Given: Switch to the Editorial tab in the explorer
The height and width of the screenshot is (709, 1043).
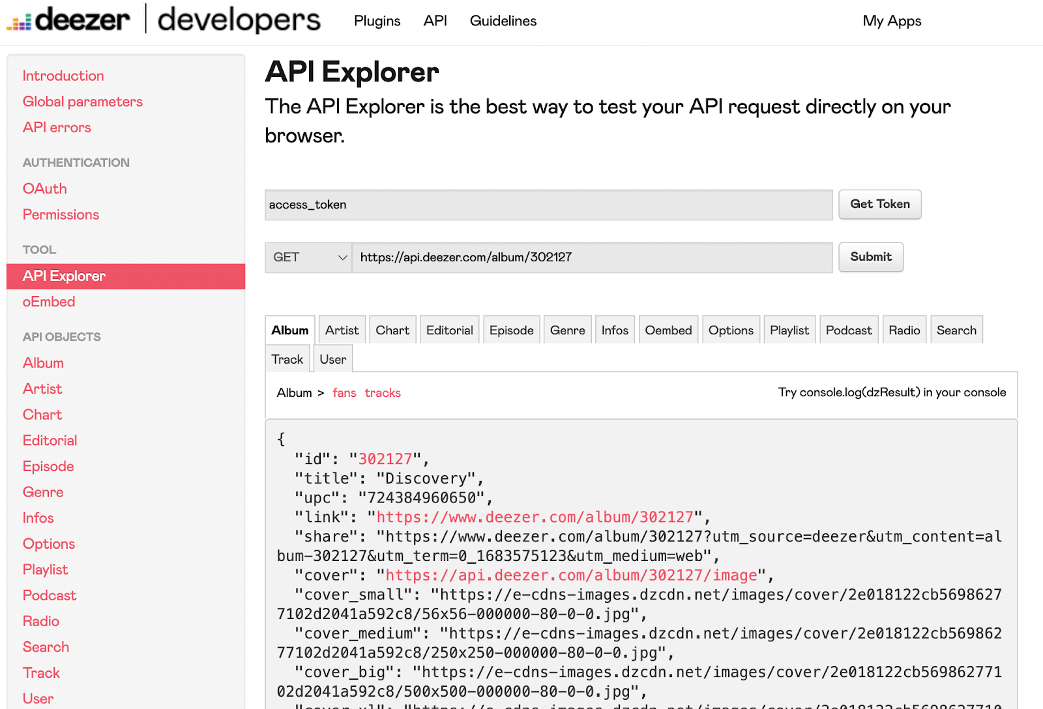Looking at the screenshot, I should (450, 330).
